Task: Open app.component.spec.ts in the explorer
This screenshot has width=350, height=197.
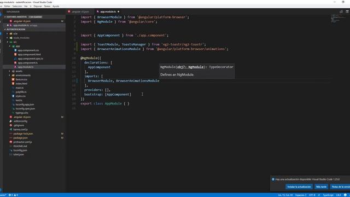Action: click(x=31, y=59)
